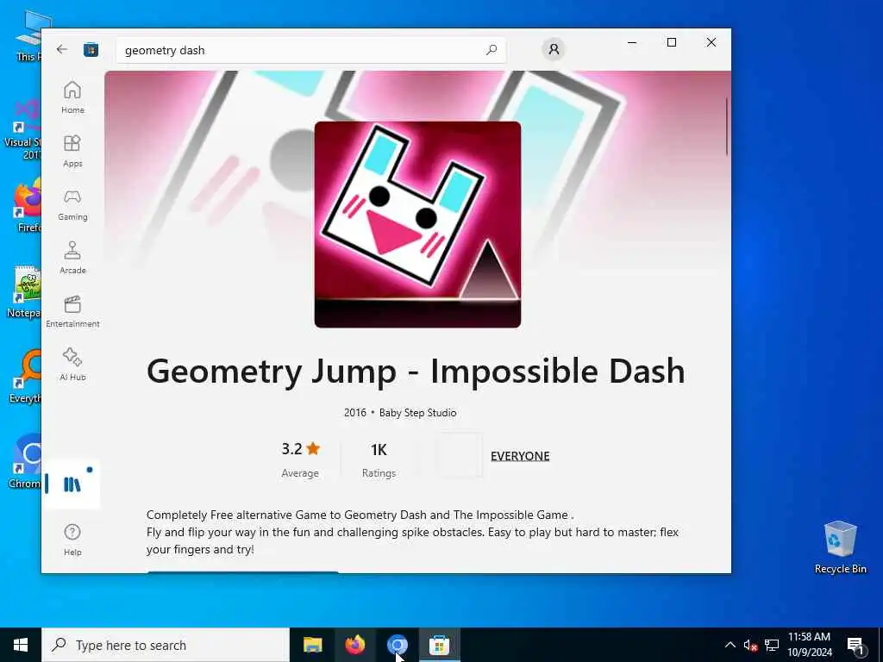The width and height of the screenshot is (883, 662).
Task: Open the Library icon in sidebar
Action: [72, 484]
